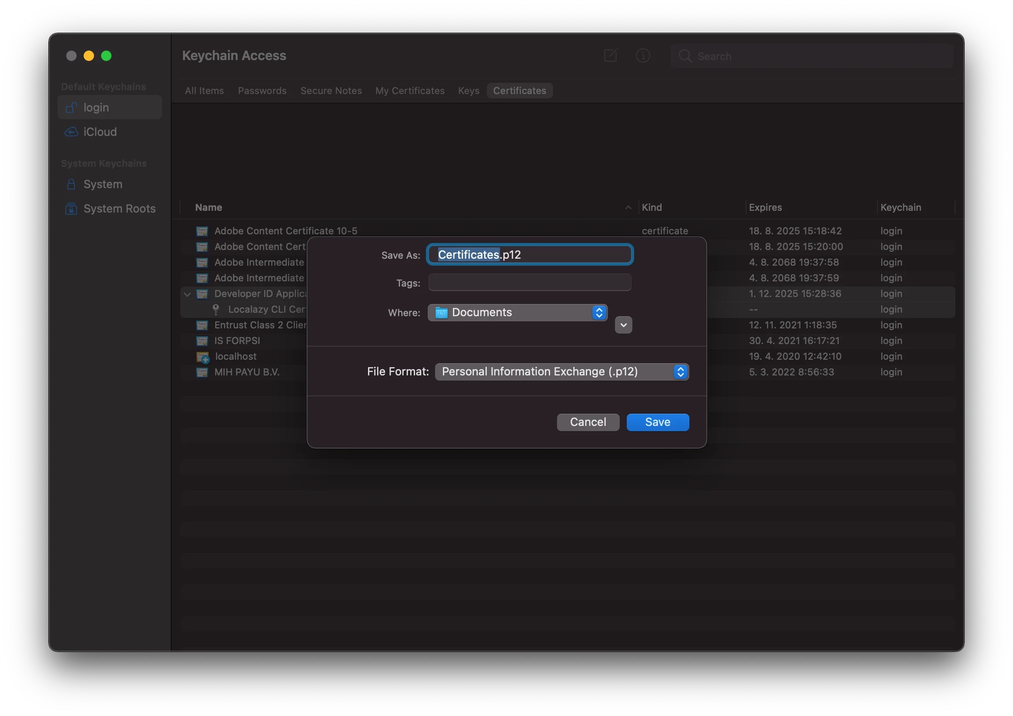Select the login keychain unlock icon

[x=71, y=108]
